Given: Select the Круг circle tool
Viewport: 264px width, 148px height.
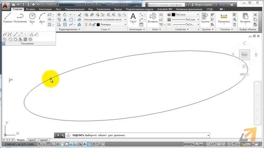Looking at the screenshot, I should (32, 18).
